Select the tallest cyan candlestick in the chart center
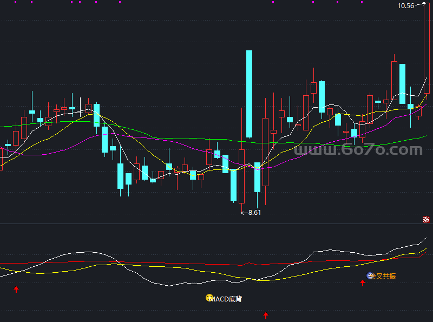The image size is (433, 322). [249, 94]
